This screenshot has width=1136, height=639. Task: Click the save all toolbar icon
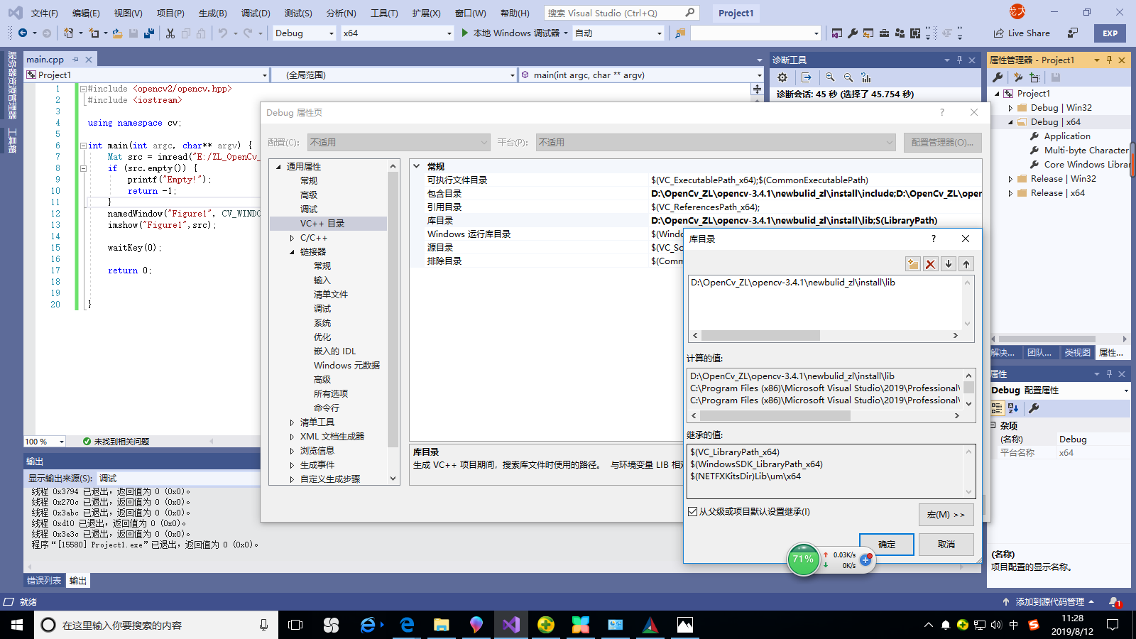pos(149,33)
